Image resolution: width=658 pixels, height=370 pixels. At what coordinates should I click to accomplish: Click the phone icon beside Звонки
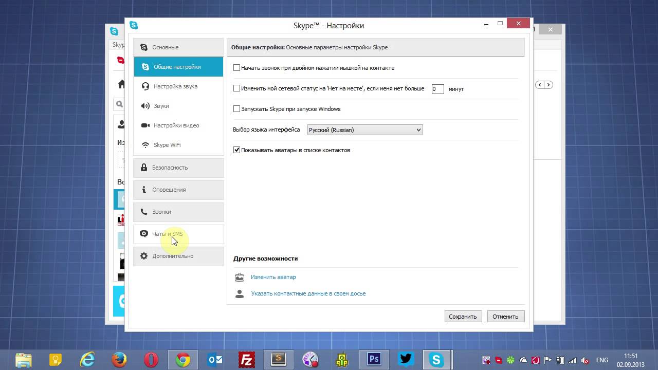pos(144,212)
